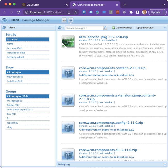Screen dimensions: 168x168
Task: Open the aem-service-pkg Service Pack thumbnail
Action: 68,42
